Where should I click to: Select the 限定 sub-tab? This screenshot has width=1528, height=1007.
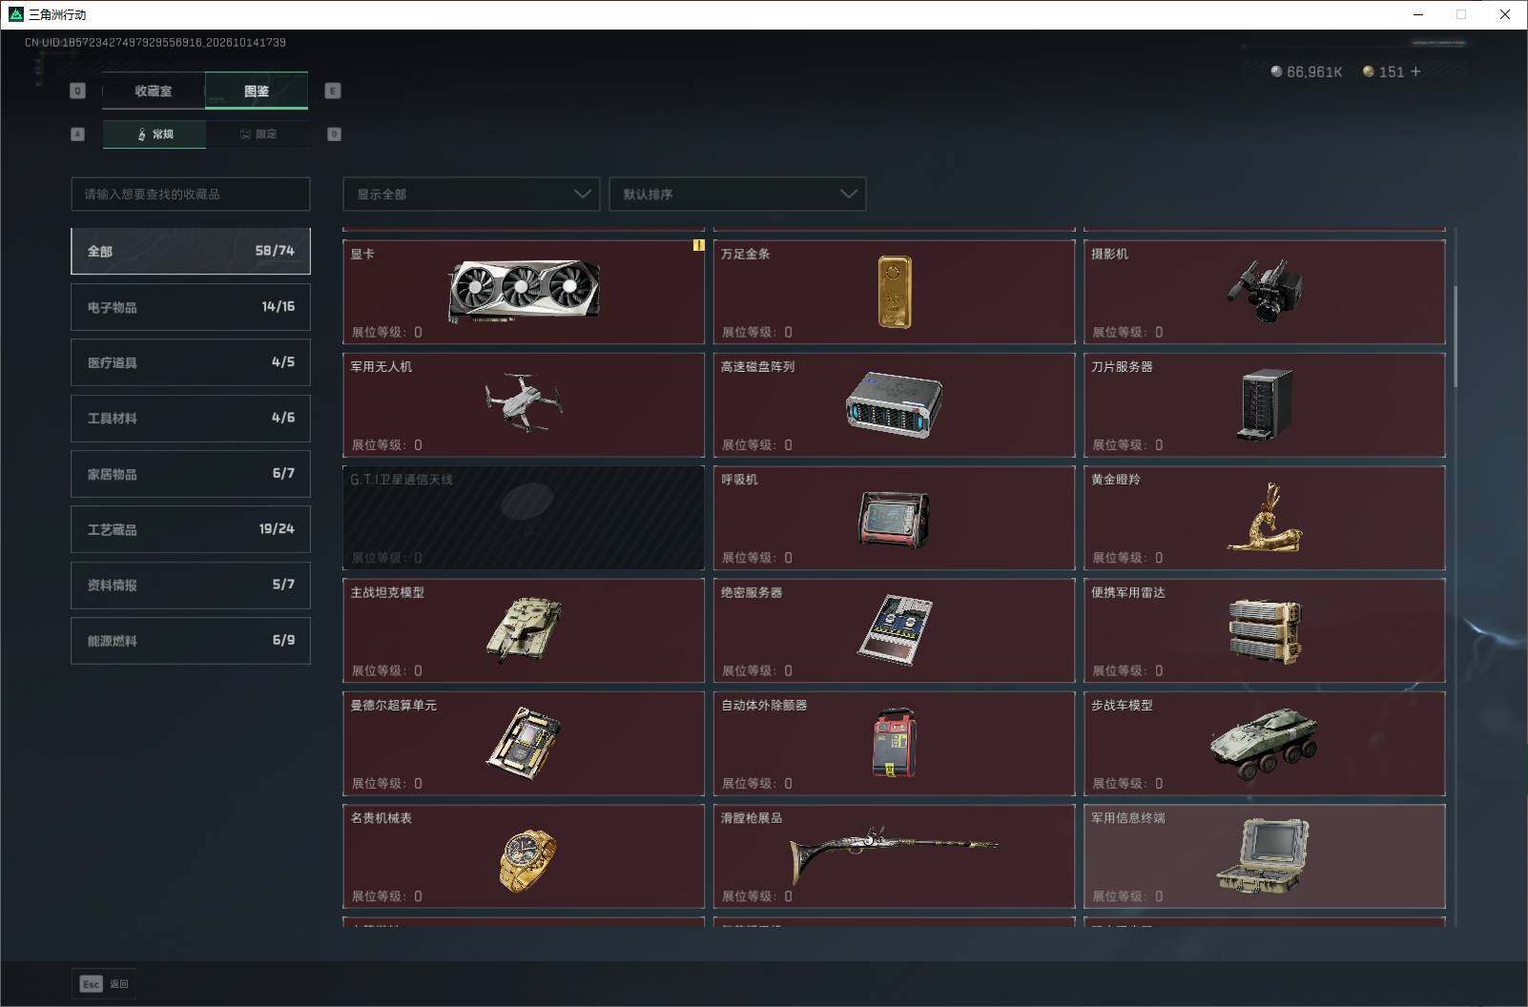point(258,134)
